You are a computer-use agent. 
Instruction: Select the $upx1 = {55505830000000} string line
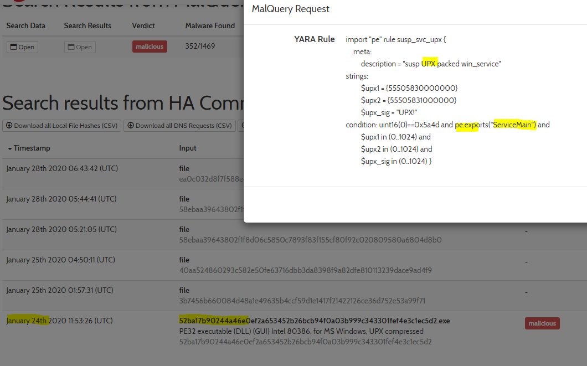(x=409, y=88)
